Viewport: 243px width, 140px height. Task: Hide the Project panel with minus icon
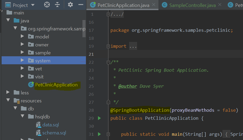[x=81, y=5]
